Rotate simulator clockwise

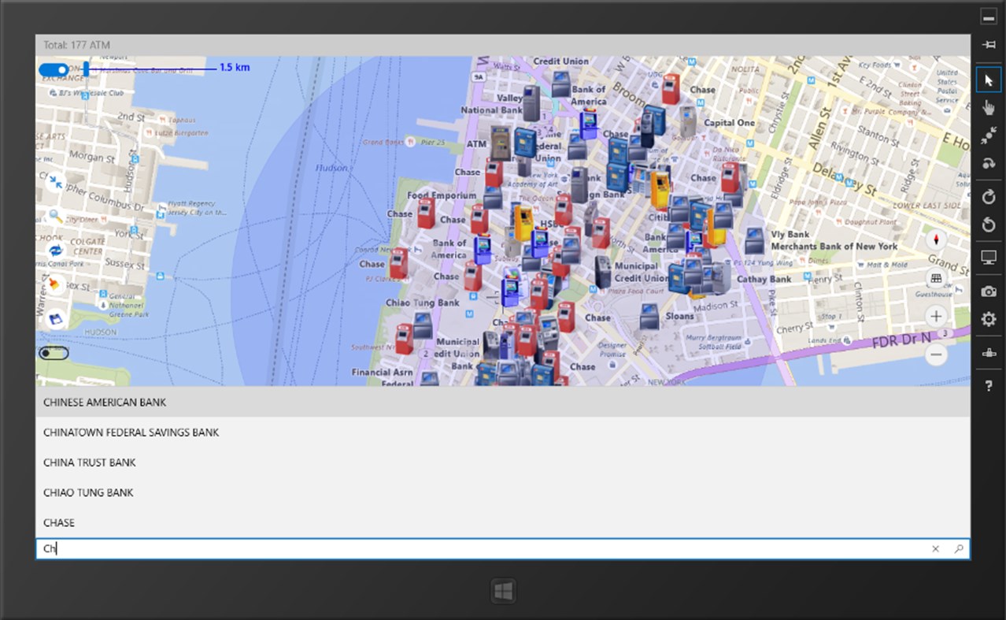(989, 197)
